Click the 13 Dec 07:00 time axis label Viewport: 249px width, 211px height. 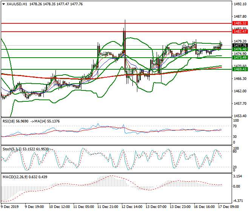click(156, 207)
